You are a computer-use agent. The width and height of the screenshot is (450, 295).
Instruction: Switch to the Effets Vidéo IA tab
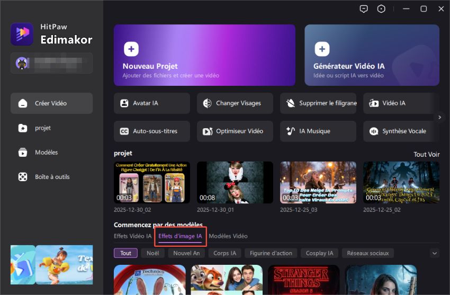pyautogui.click(x=133, y=236)
